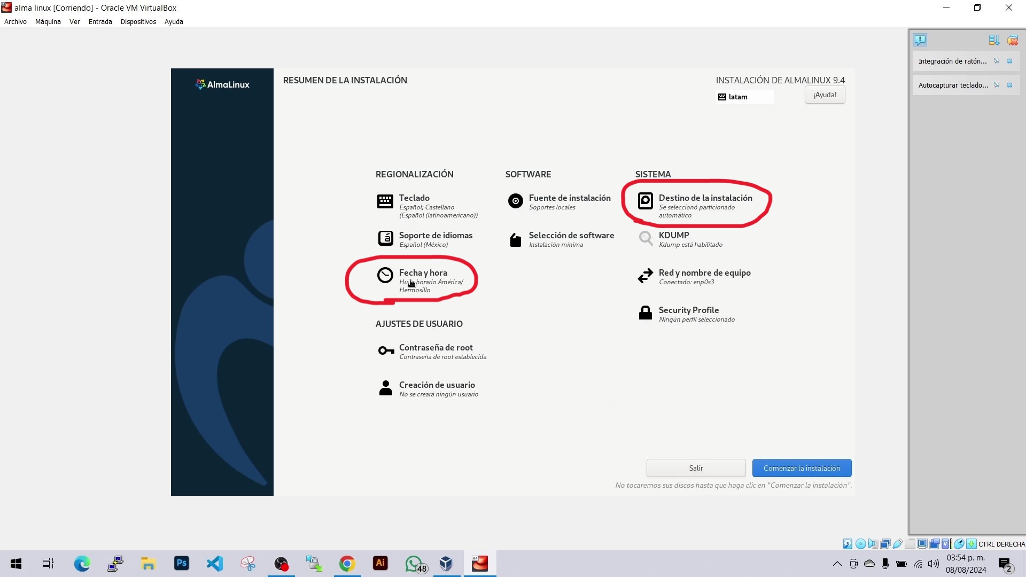The height and width of the screenshot is (577, 1026).
Task: Click the OneDrive cloud icon in system tray
Action: pos(869,564)
